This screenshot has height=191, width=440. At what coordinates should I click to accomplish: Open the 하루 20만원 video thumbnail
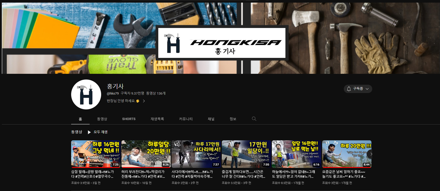347,154
